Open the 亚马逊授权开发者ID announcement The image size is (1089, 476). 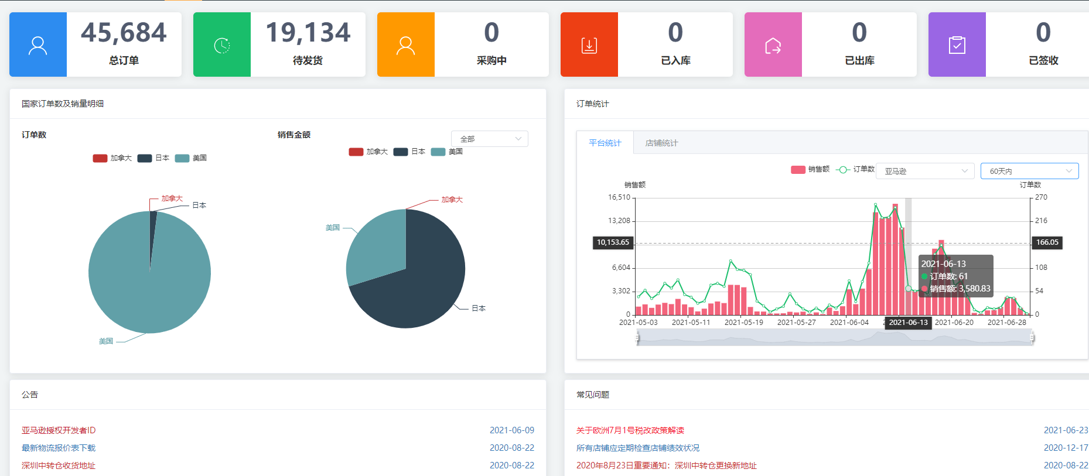coord(59,430)
